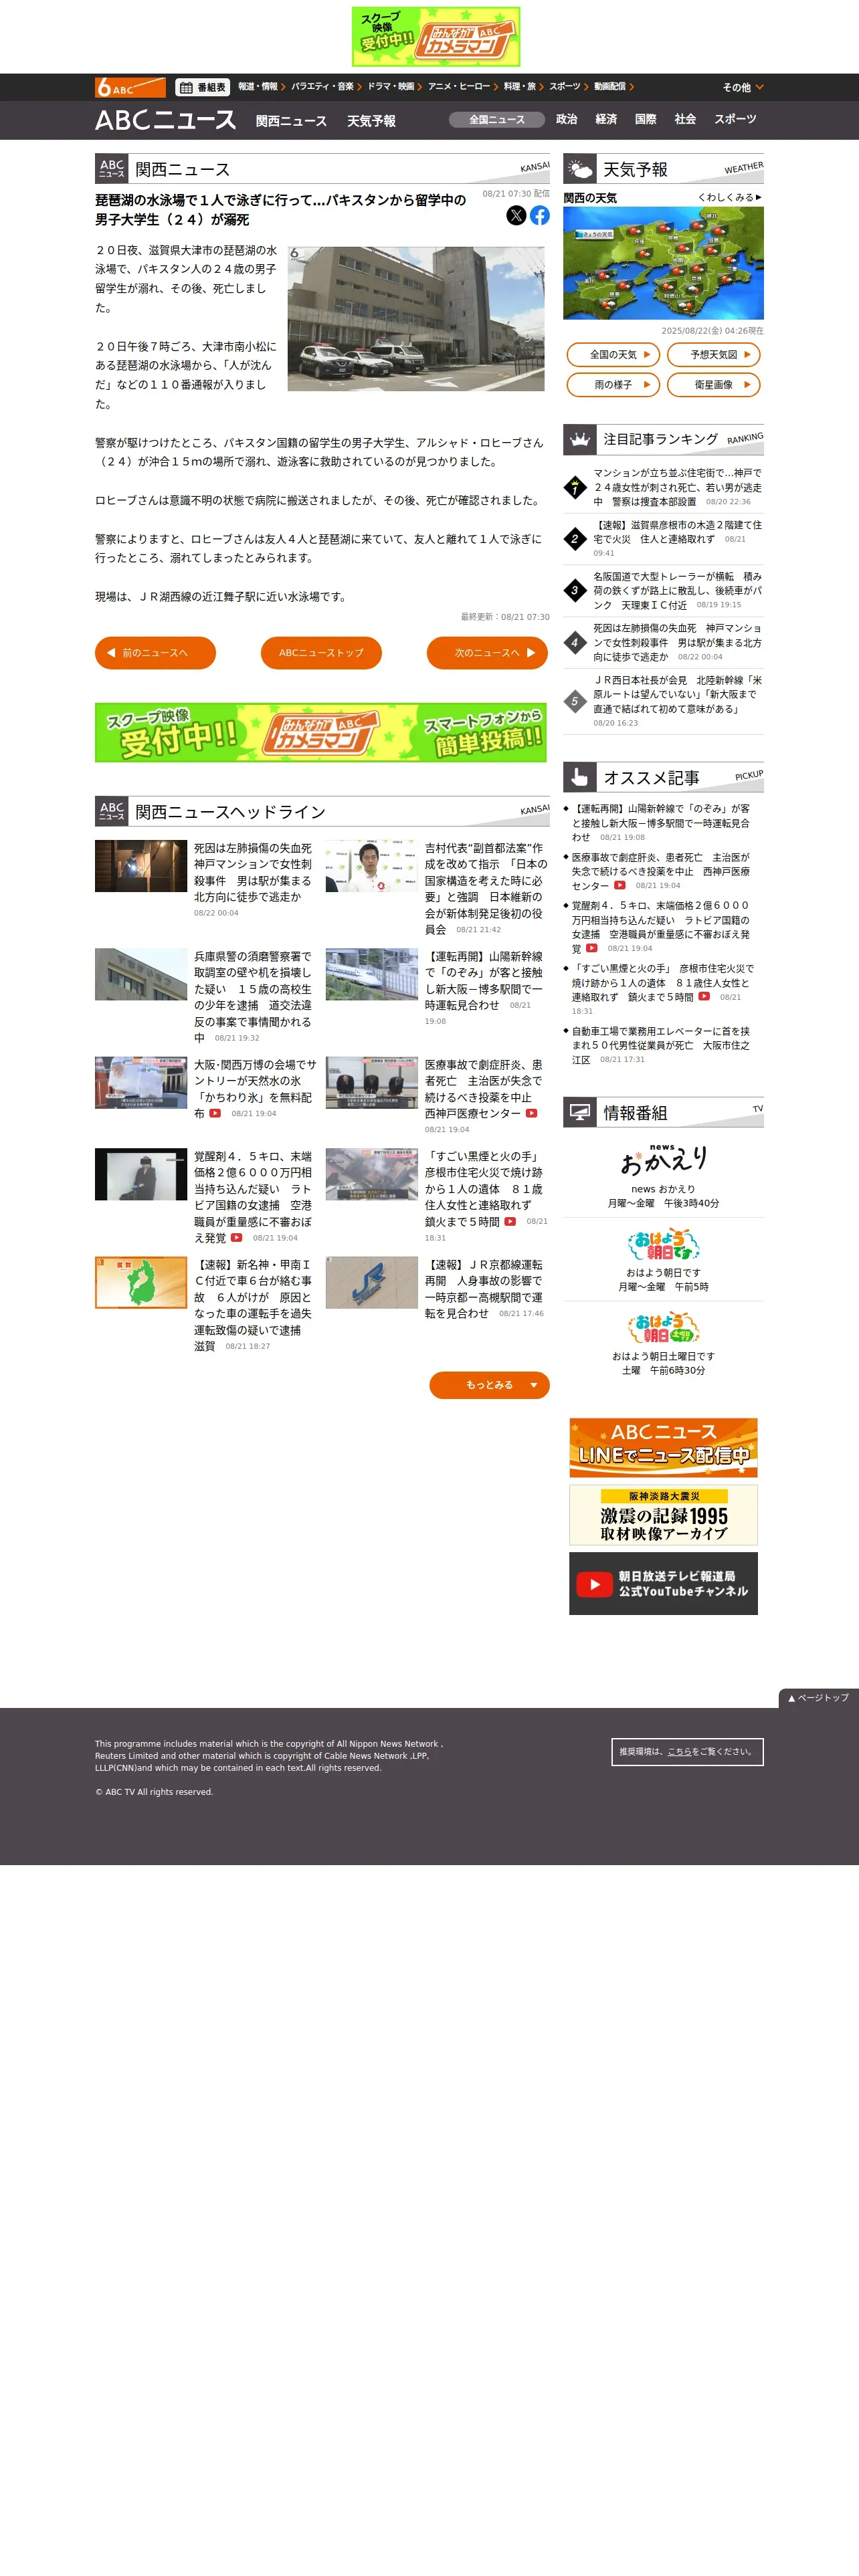Click the weather forecast section icon
This screenshot has height=2576, width=859.
coord(579,169)
